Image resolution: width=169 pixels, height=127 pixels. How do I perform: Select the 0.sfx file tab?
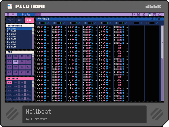26,15
